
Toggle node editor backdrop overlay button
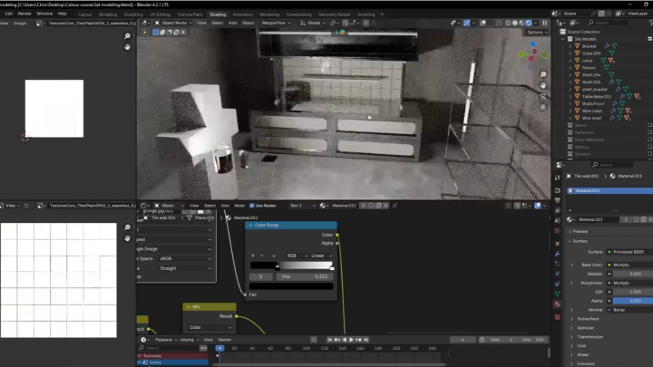tap(538, 205)
